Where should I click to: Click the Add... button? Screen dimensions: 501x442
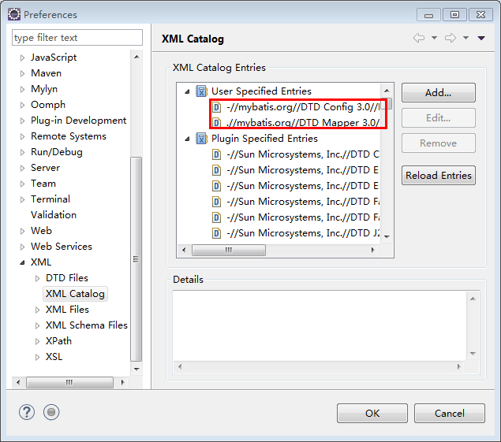[x=439, y=92]
